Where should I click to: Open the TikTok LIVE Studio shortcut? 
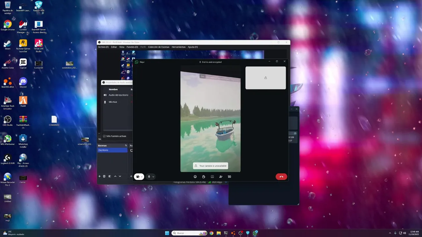click(39, 46)
